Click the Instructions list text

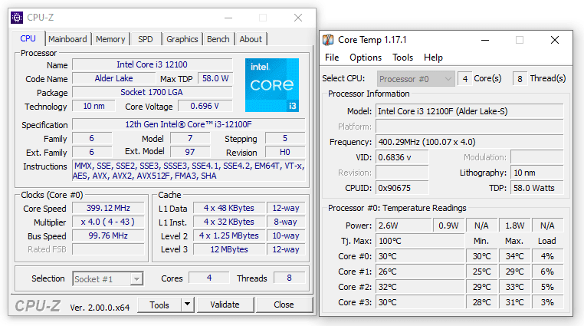point(189,170)
